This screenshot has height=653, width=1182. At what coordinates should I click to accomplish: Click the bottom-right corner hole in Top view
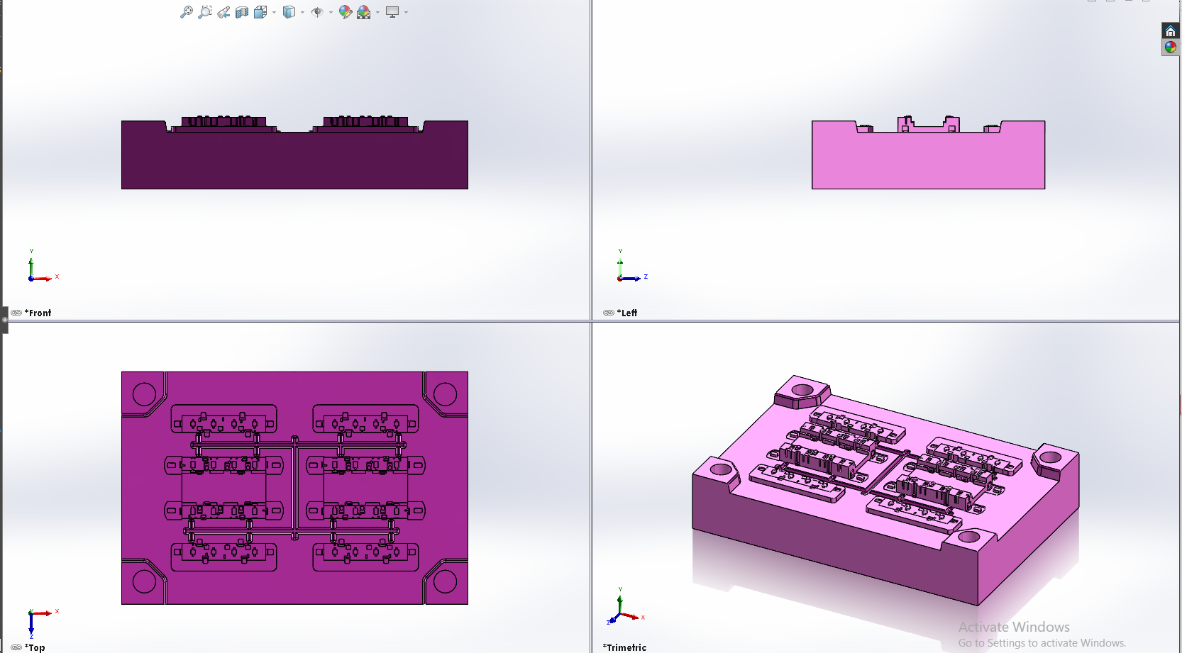pyautogui.click(x=445, y=581)
